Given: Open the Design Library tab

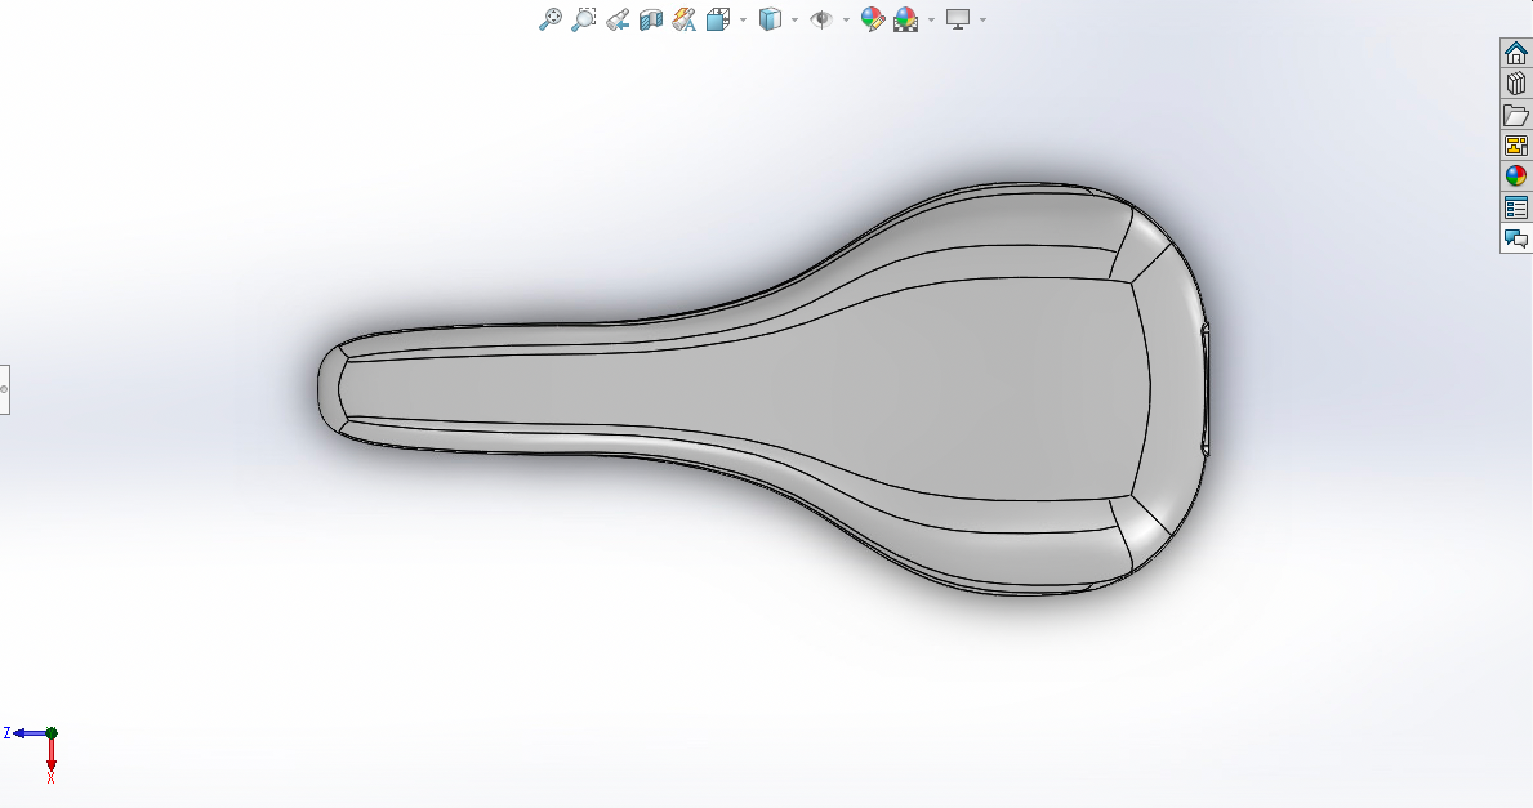Looking at the screenshot, I should pos(1516,84).
